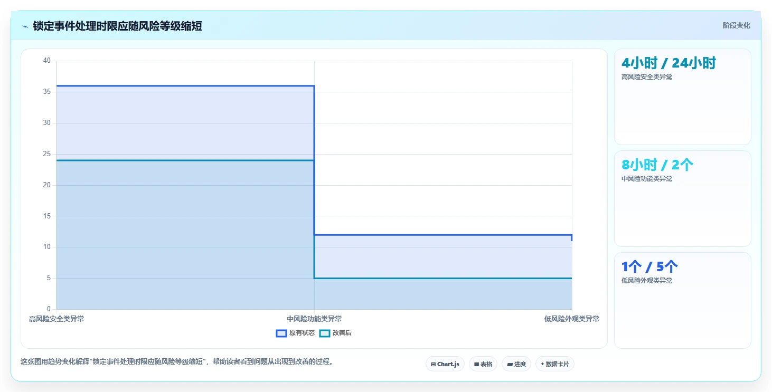Click the lightning icon beside the title
The image size is (772, 392).
pyautogui.click(x=25, y=26)
